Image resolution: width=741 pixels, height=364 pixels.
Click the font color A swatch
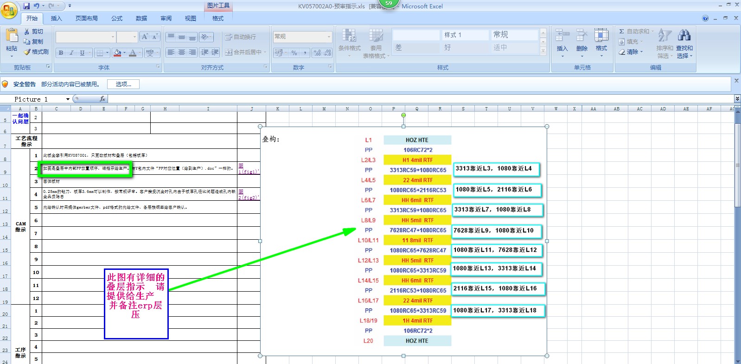pos(133,53)
